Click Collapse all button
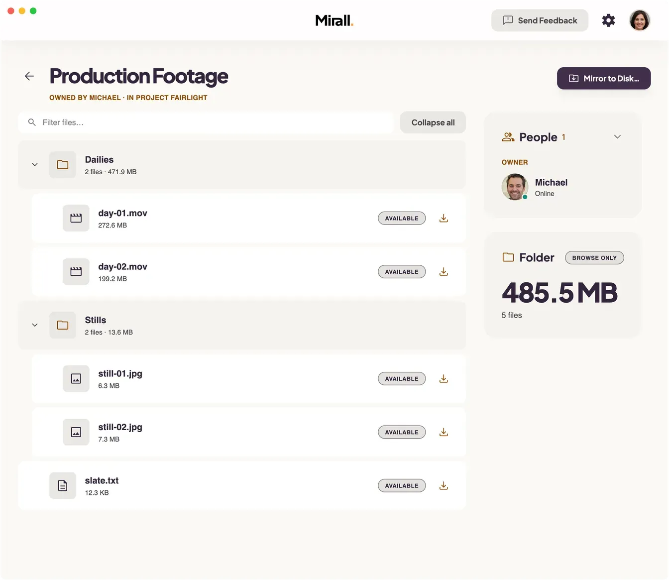This screenshot has width=669, height=580. (x=433, y=122)
